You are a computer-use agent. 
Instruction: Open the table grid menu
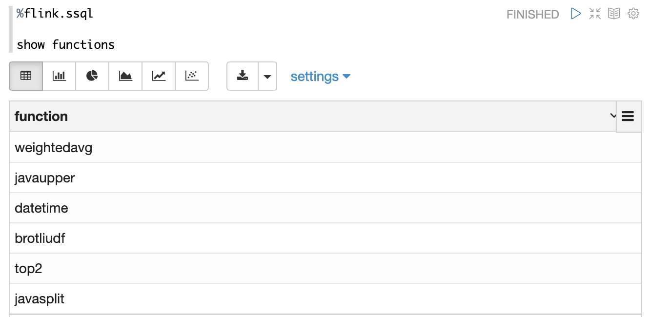coord(628,116)
